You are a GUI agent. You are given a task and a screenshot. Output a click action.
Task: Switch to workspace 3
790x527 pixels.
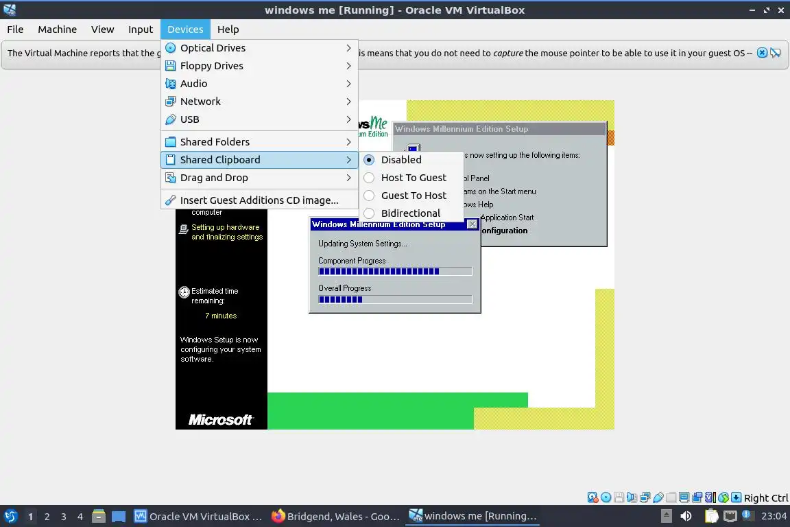click(x=64, y=517)
